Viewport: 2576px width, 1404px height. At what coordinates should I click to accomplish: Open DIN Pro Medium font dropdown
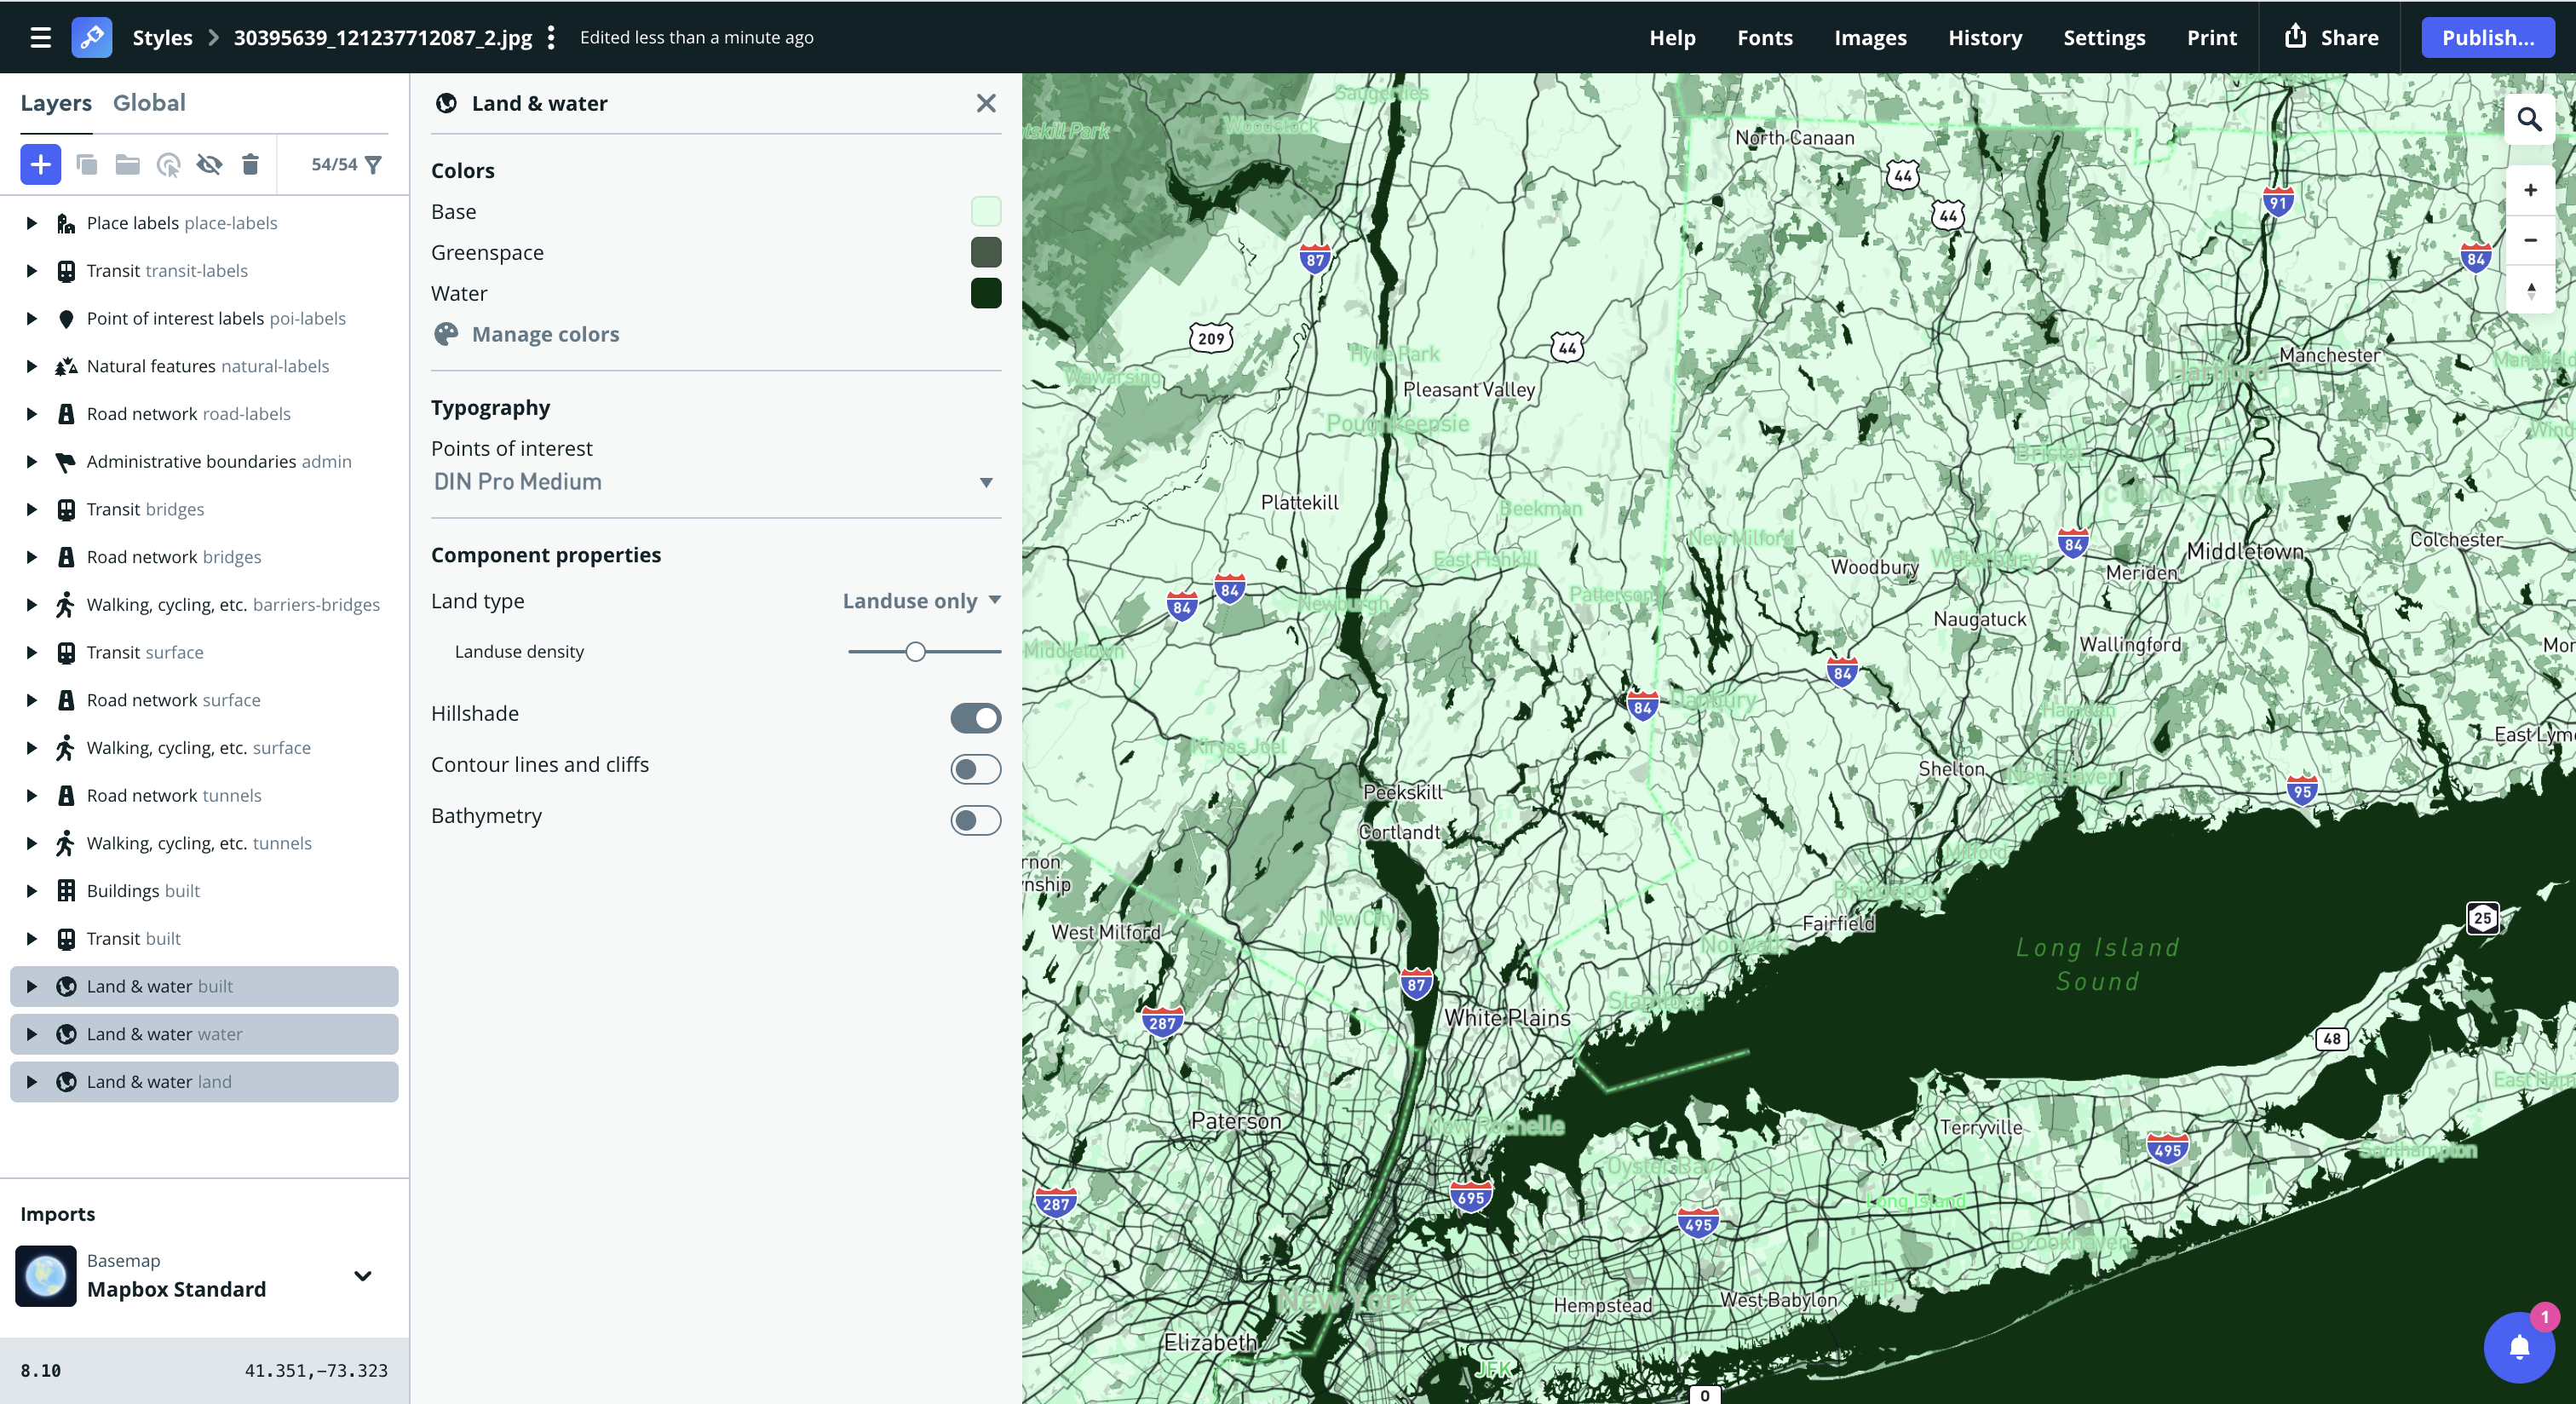(x=714, y=482)
